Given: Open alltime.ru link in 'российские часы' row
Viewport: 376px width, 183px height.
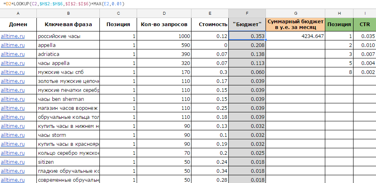Looking at the screenshot, I should click(13, 36).
